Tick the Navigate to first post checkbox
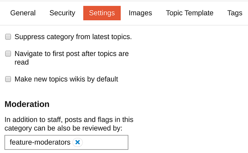 coord(8,54)
